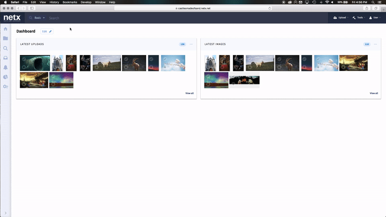
Task: Click the magnifier search icon in the sidebar
Action: tap(5, 48)
